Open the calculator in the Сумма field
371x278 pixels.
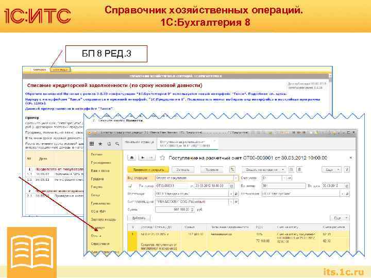pyautogui.click(x=192, y=210)
